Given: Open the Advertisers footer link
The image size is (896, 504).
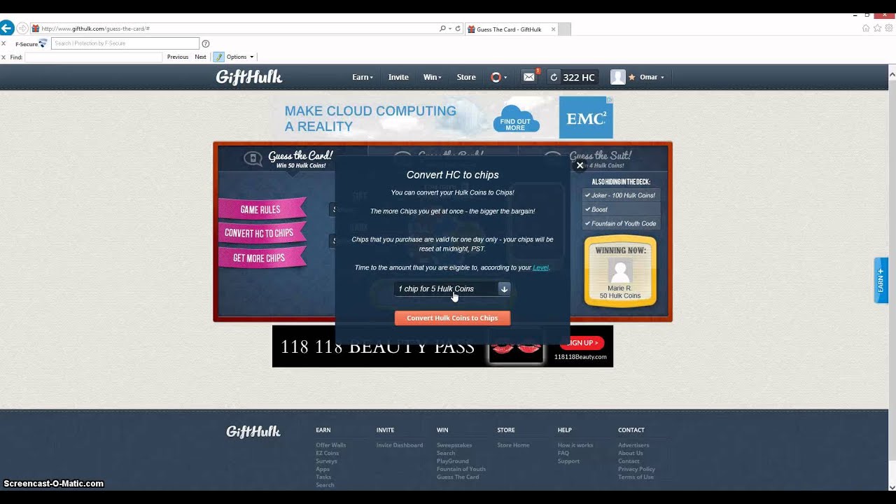Looking at the screenshot, I should [x=633, y=445].
